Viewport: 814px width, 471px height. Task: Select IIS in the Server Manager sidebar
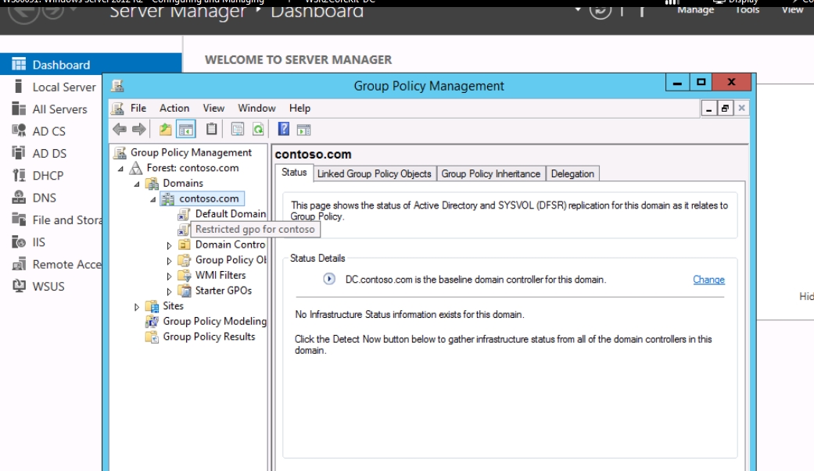coord(39,242)
